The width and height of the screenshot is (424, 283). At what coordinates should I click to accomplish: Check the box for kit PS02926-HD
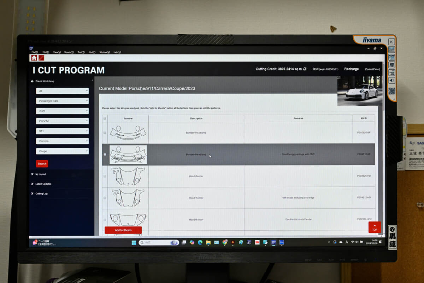[x=105, y=176]
